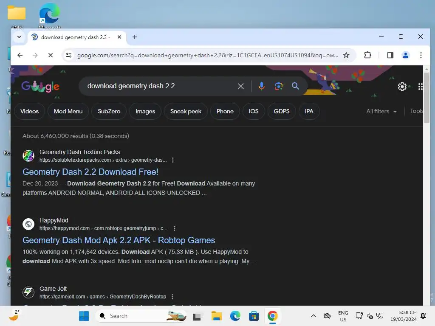Open more options for Geometry Dash Texture Packs result
The height and width of the screenshot is (326, 435).
pos(173,160)
